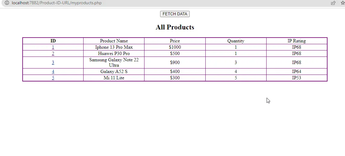The image size is (345, 156).
Task: Click the $500 price cell
Action: pos(175,54)
